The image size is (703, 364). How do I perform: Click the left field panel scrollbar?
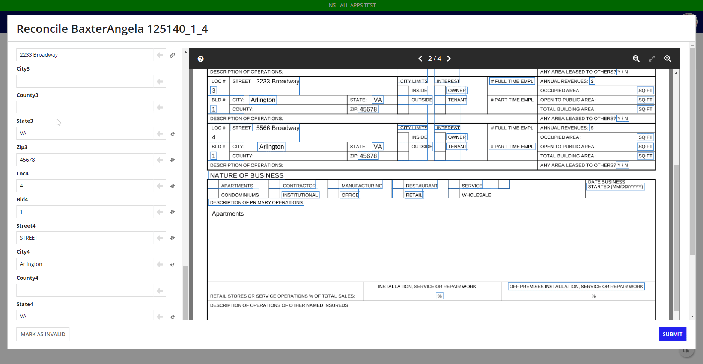pyautogui.click(x=185, y=292)
